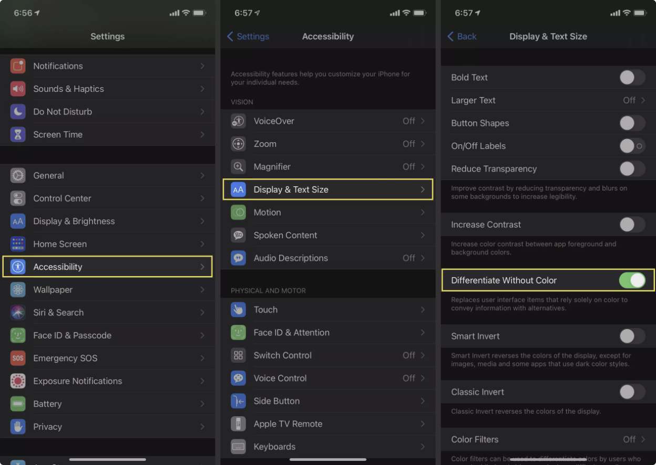Tap the Back button
Screen dimensions: 656x465
click(462, 36)
